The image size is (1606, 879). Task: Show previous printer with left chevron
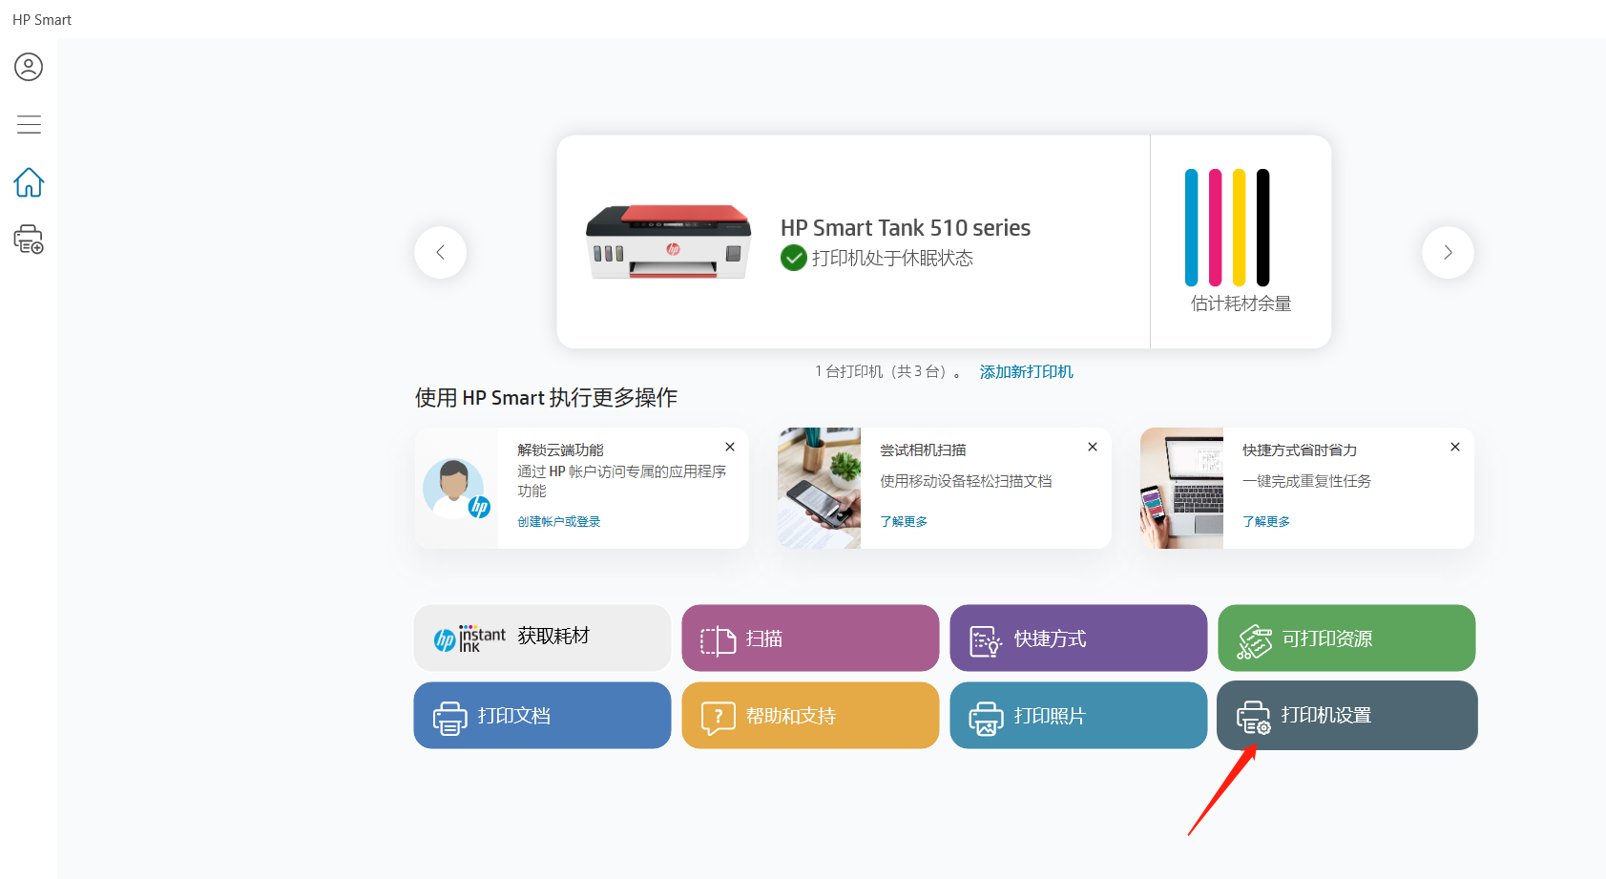point(440,252)
